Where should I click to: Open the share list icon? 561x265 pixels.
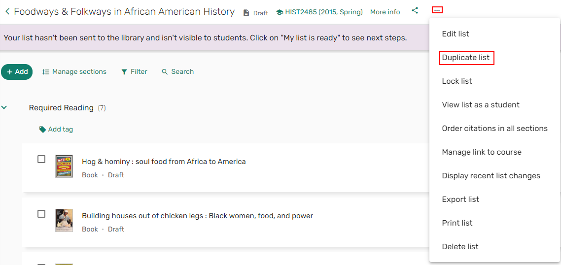[x=415, y=11]
